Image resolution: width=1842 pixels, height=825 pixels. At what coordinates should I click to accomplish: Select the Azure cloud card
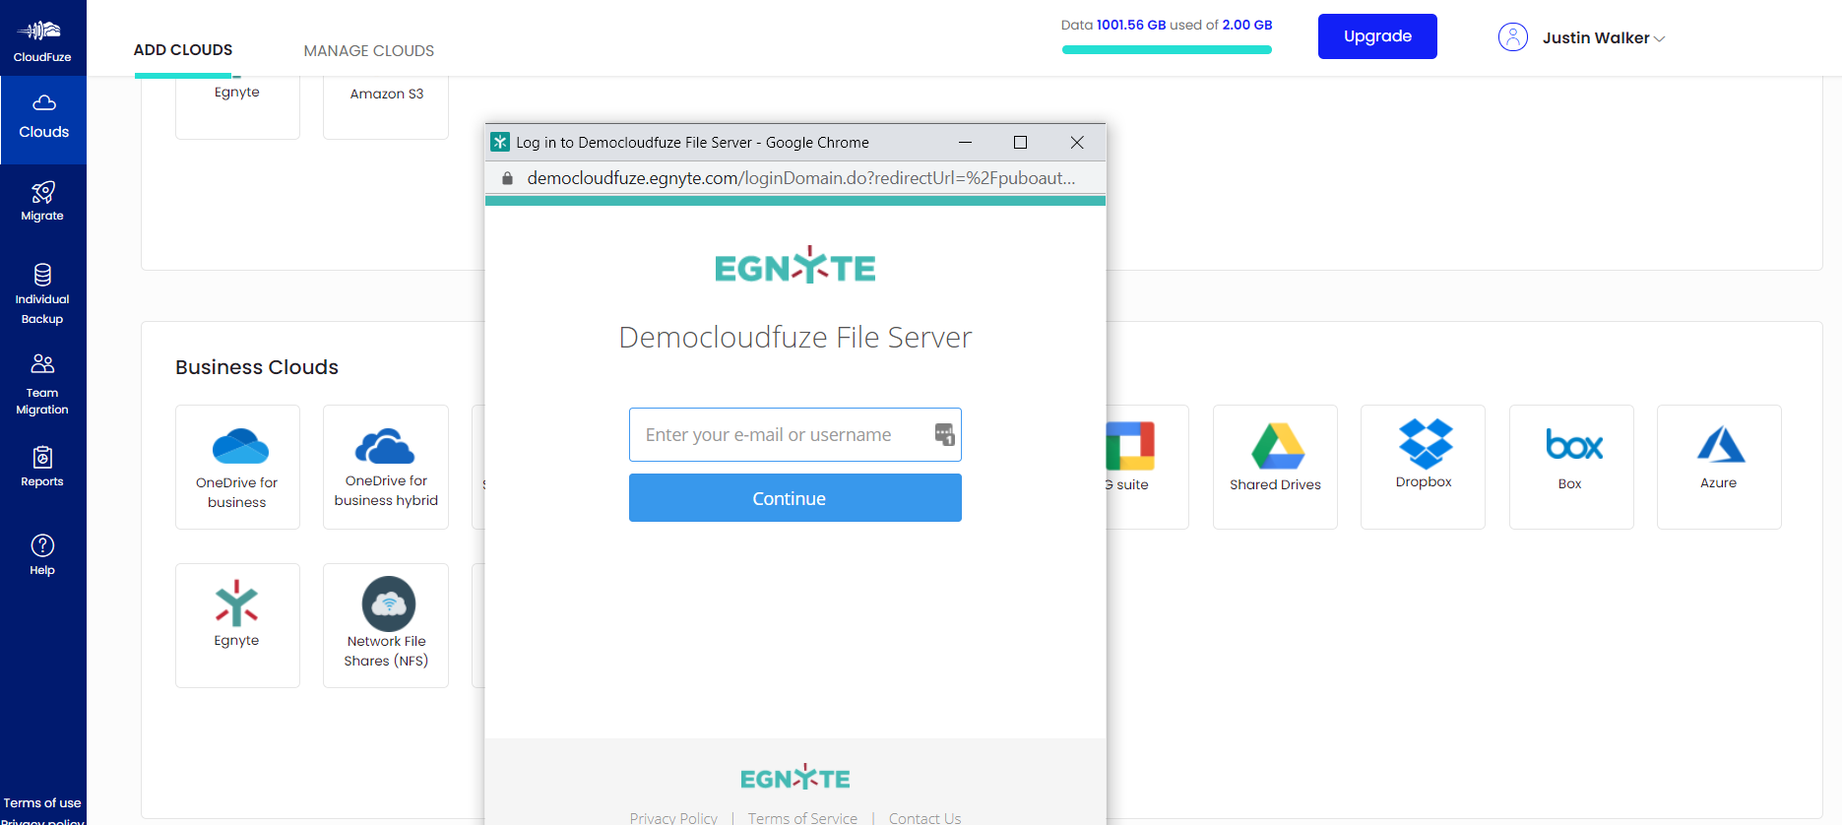(x=1719, y=468)
